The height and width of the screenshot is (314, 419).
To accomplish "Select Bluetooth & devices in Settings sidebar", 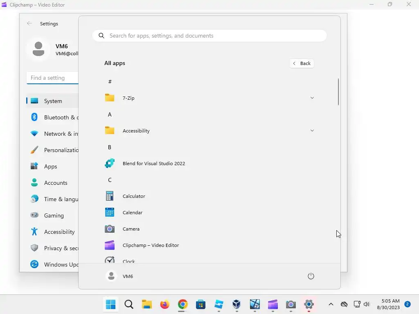I will 52,117.
